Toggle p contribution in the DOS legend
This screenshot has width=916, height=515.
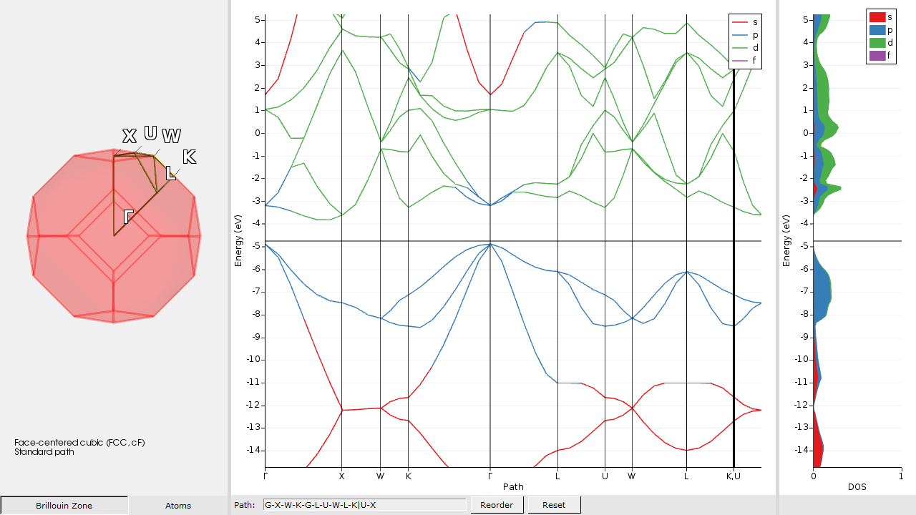click(x=877, y=30)
